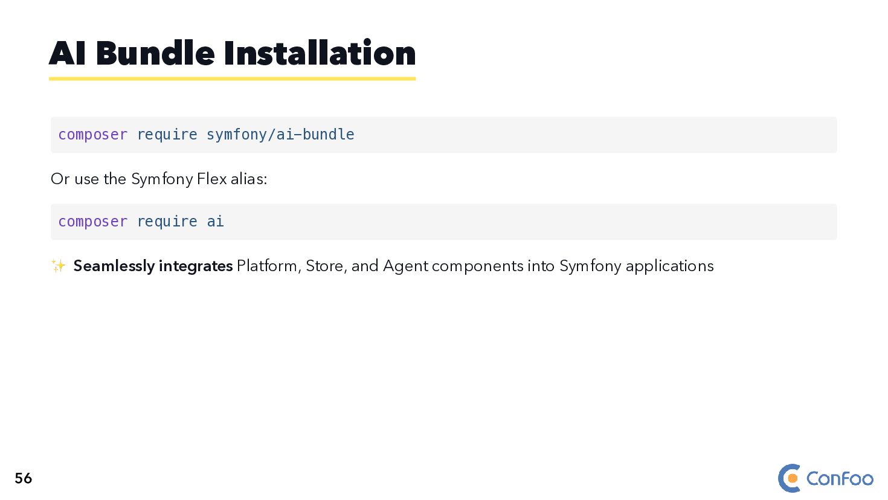Screen dimensions: 888x500
Task: Click the bold "Seamlessly integrates" text
Action: pos(153,266)
